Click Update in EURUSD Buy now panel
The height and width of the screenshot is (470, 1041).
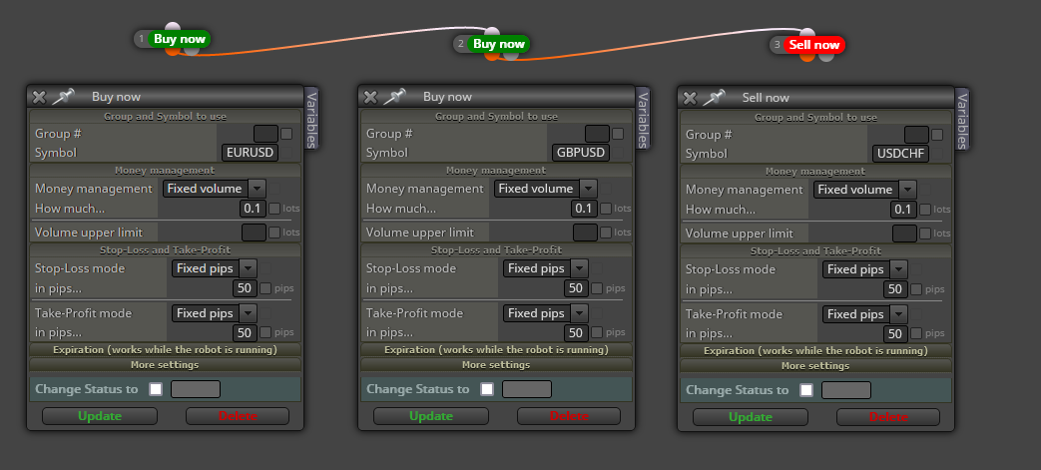coord(100,416)
